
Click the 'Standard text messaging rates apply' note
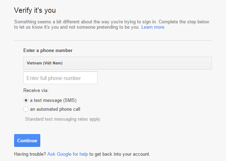coord(63,119)
